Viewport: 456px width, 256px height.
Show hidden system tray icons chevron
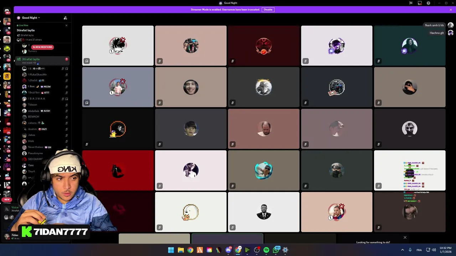click(x=403, y=250)
